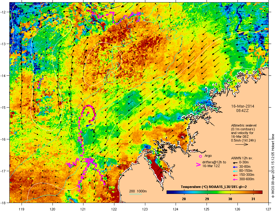Image resolution: width=275 pixels, height=212 pixels.
Task: Click longitude axis label 123
Action: pyautogui.click(x=145, y=209)
